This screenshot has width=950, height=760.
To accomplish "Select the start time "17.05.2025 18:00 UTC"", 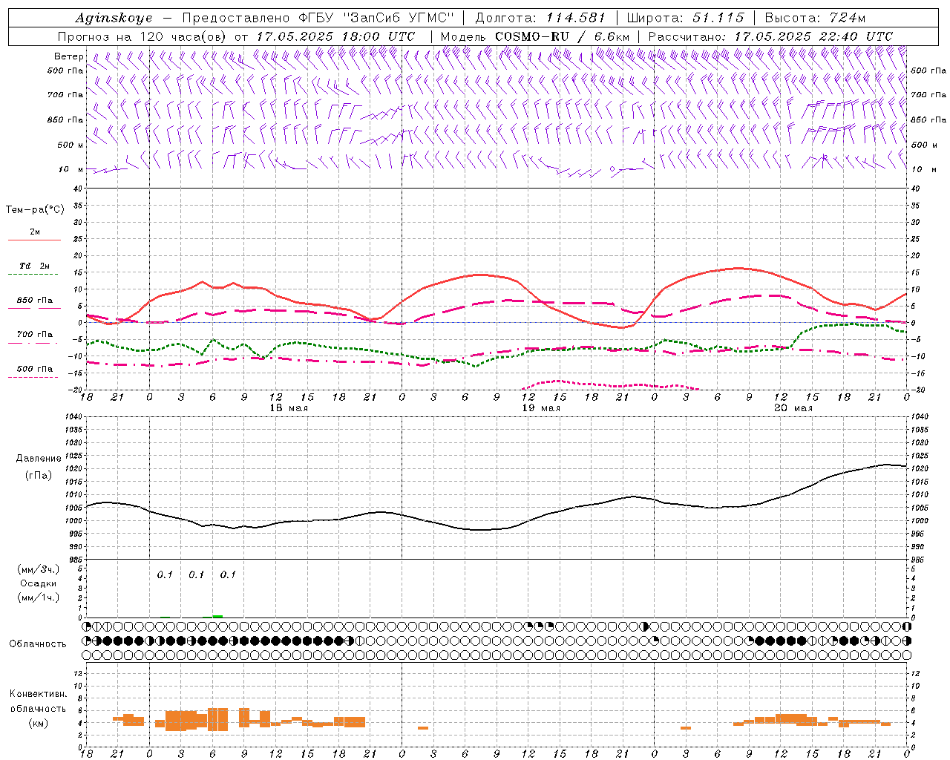I will (x=335, y=36).
